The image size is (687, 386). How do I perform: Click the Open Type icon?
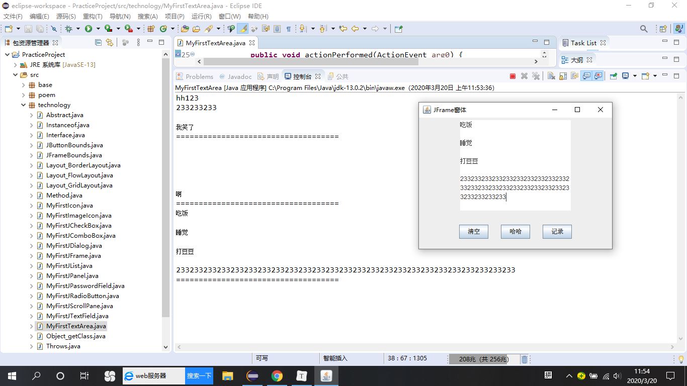click(185, 29)
